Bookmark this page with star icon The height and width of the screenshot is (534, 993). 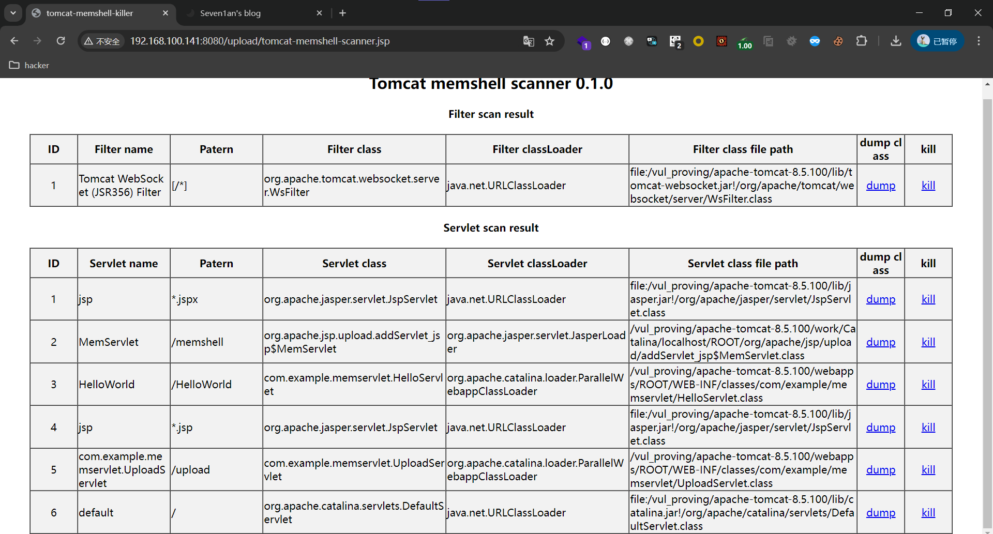pyautogui.click(x=549, y=41)
